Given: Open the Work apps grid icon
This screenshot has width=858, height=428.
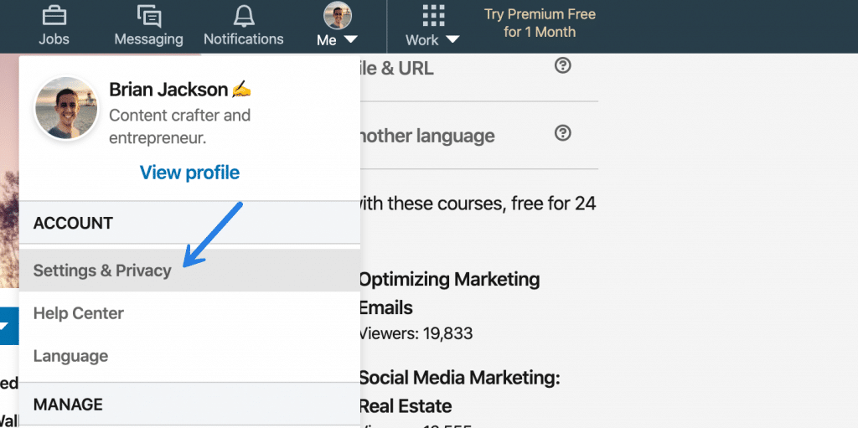Looking at the screenshot, I should (x=433, y=15).
